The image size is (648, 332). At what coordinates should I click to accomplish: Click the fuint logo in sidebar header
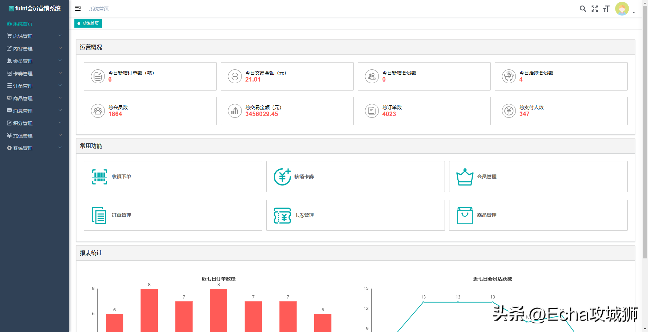point(11,8)
